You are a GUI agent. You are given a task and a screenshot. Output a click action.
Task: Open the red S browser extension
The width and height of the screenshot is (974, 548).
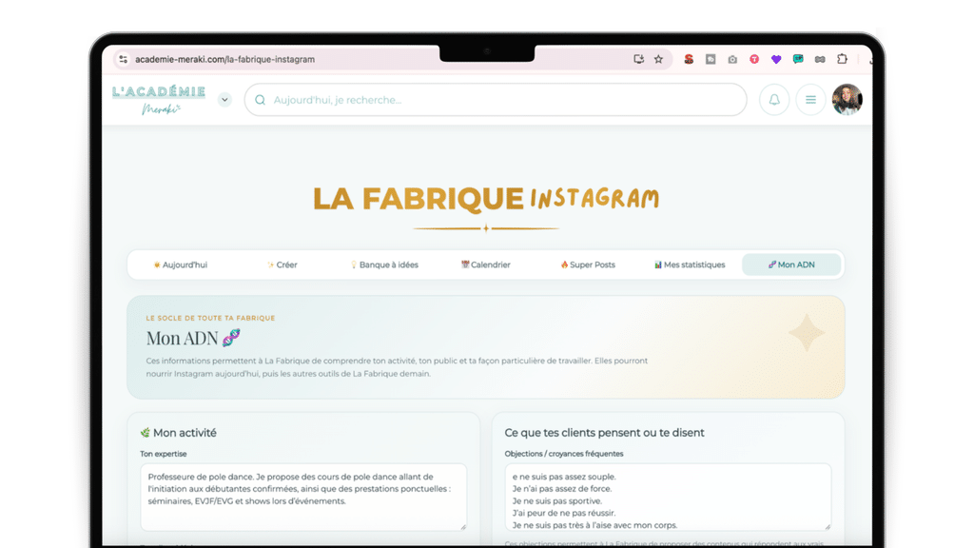[689, 59]
